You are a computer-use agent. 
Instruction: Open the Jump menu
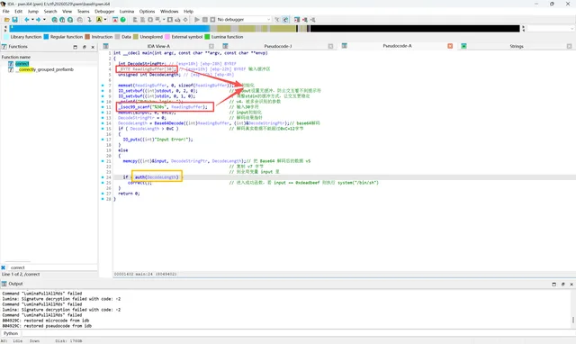click(33, 12)
